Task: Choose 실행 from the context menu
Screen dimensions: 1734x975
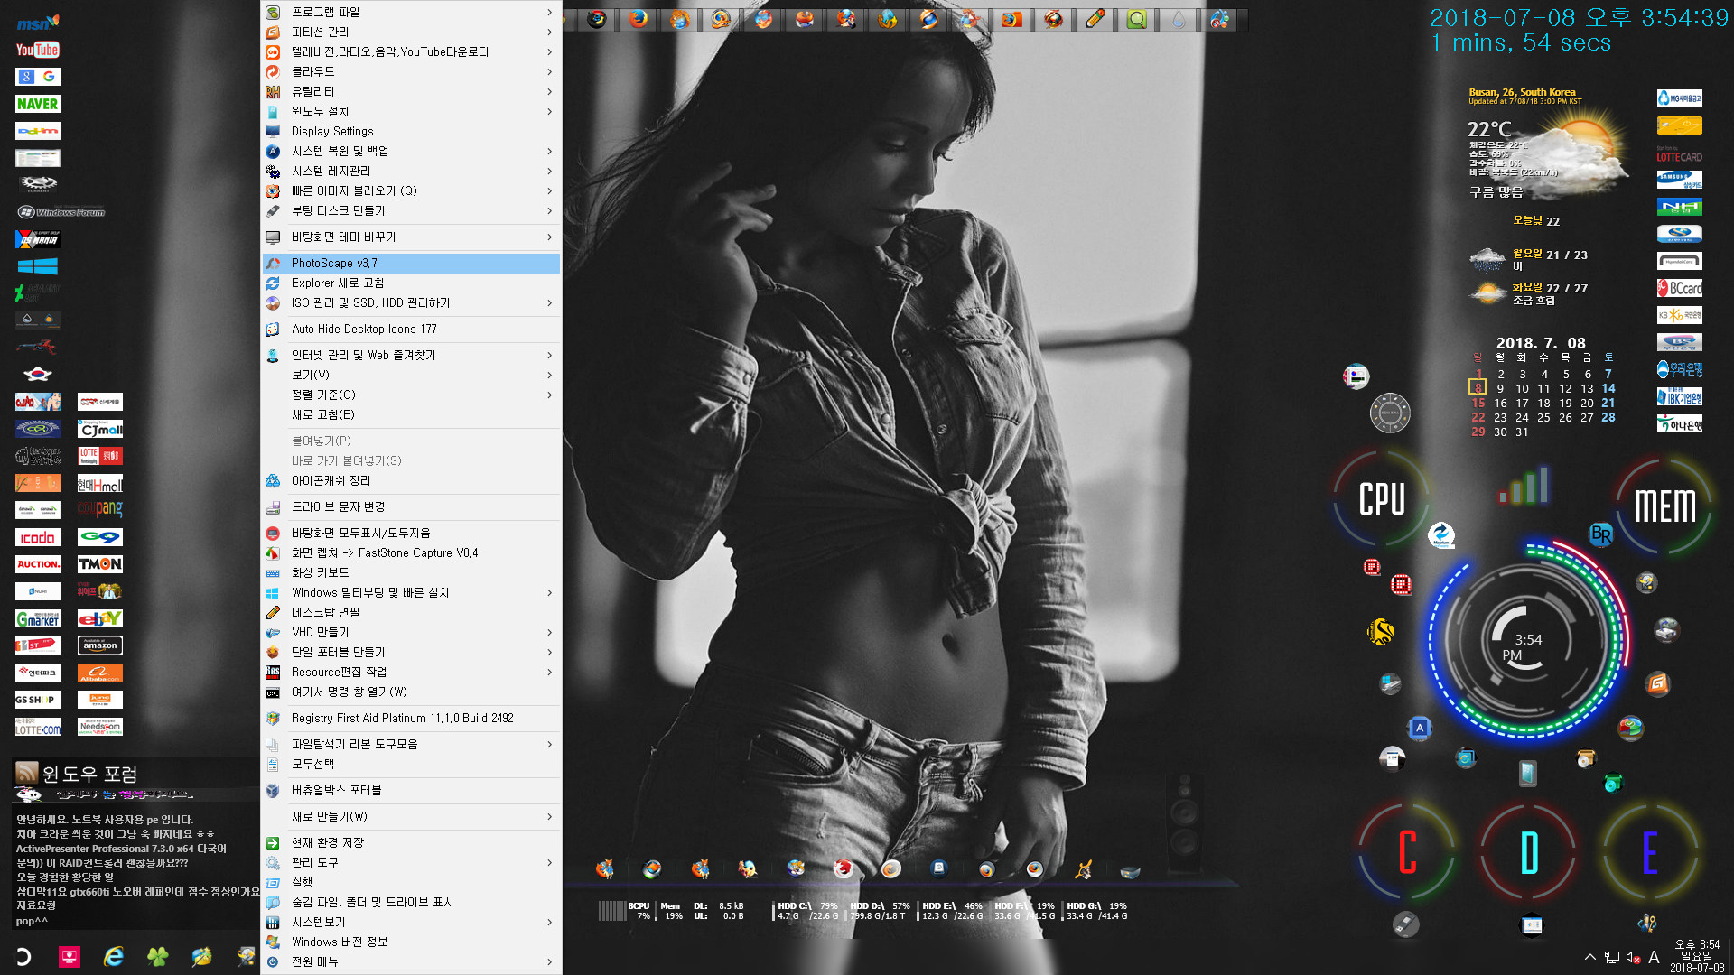Action: coord(411,882)
